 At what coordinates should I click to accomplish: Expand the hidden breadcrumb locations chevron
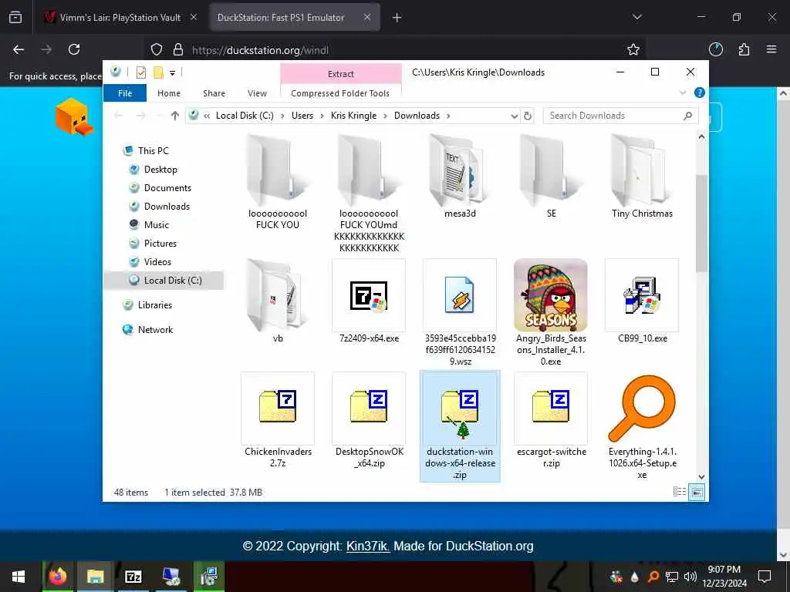tap(207, 116)
